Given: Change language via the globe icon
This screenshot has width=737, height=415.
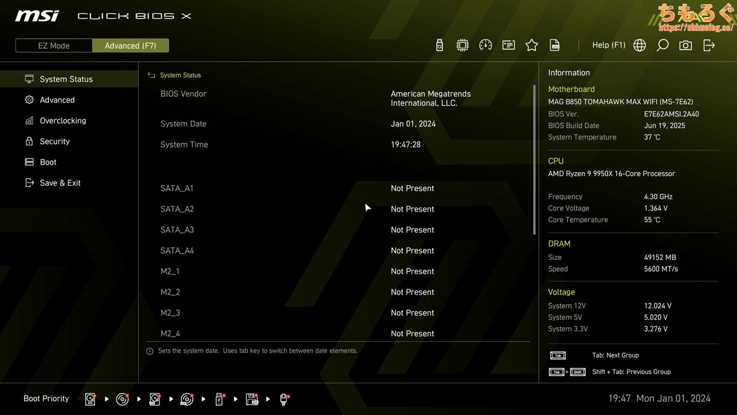Looking at the screenshot, I should coord(639,45).
